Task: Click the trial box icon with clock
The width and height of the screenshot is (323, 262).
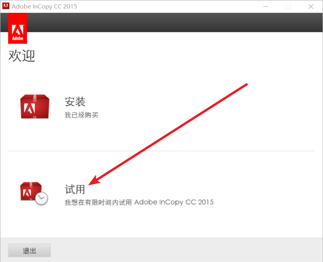Action: (34, 194)
